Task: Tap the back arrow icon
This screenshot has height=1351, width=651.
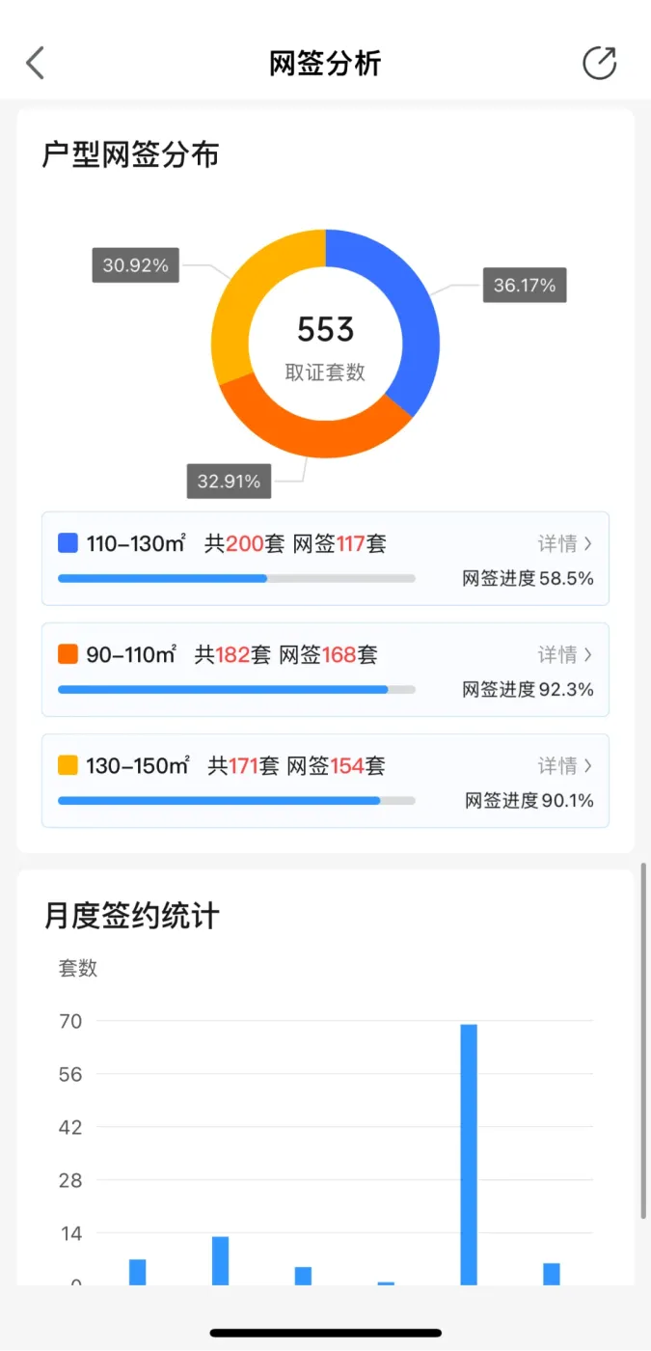Action: pyautogui.click(x=36, y=64)
